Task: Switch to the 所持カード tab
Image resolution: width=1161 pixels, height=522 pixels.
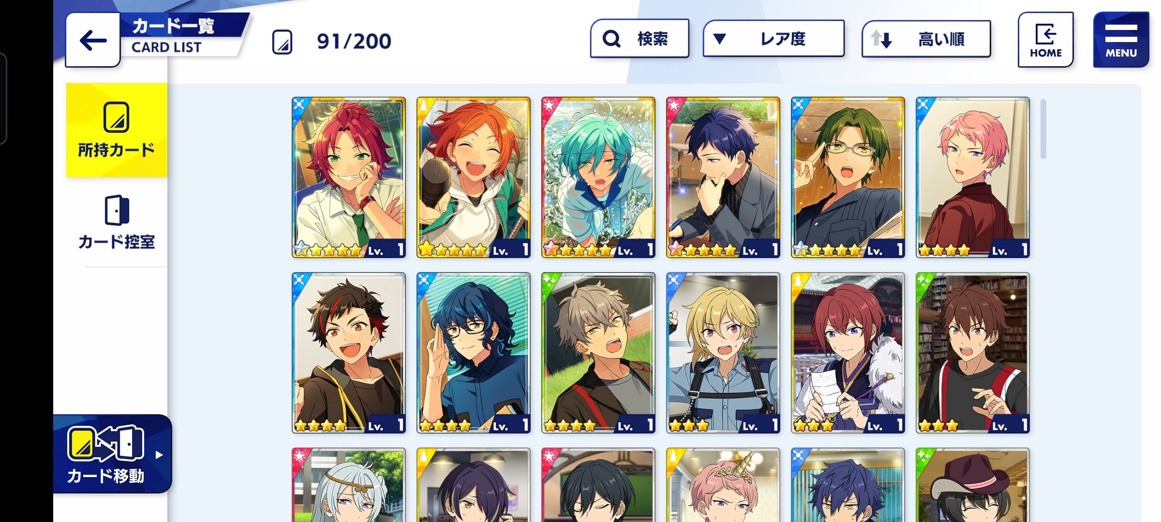Action: 117,130
